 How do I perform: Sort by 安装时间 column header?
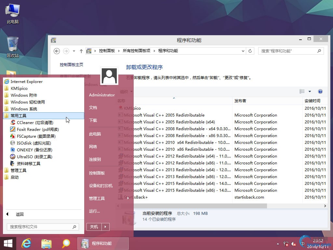[315, 101]
